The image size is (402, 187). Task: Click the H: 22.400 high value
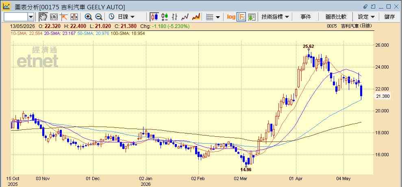coord(75,26)
